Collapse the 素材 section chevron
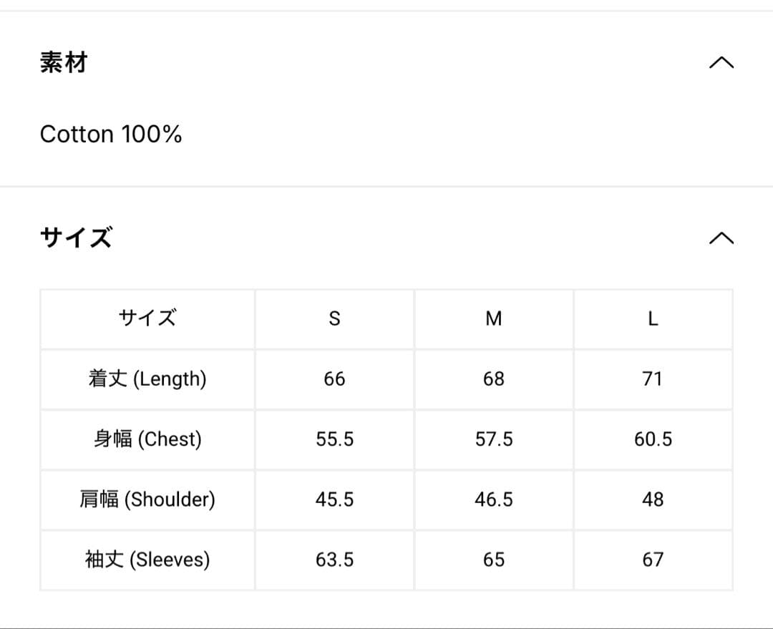The width and height of the screenshot is (773, 629). [x=721, y=63]
